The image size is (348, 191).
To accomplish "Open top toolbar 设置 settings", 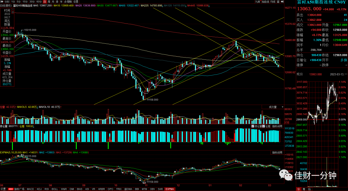I will (76, 2).
